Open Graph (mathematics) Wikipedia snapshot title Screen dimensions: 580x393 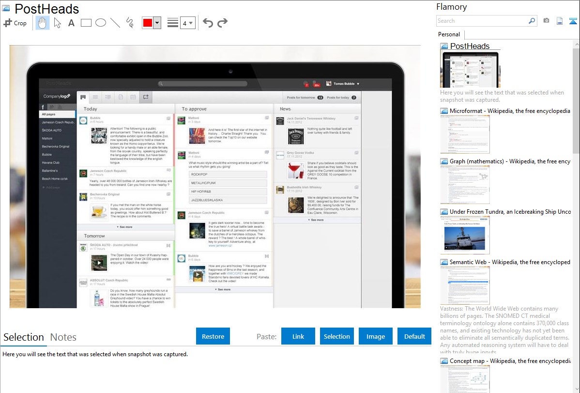[510, 161]
